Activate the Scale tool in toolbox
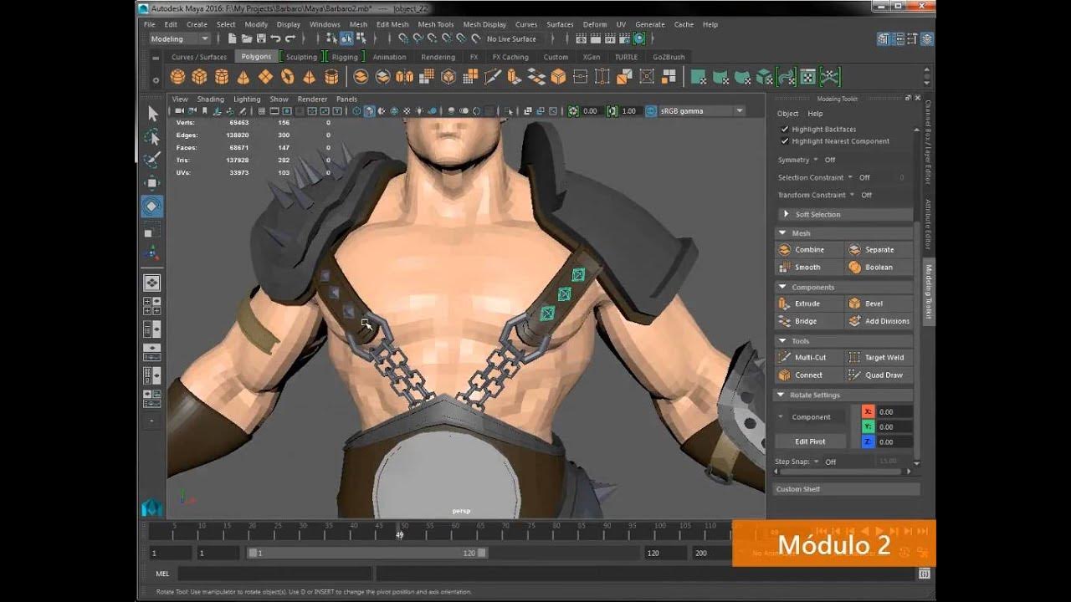 [x=152, y=231]
